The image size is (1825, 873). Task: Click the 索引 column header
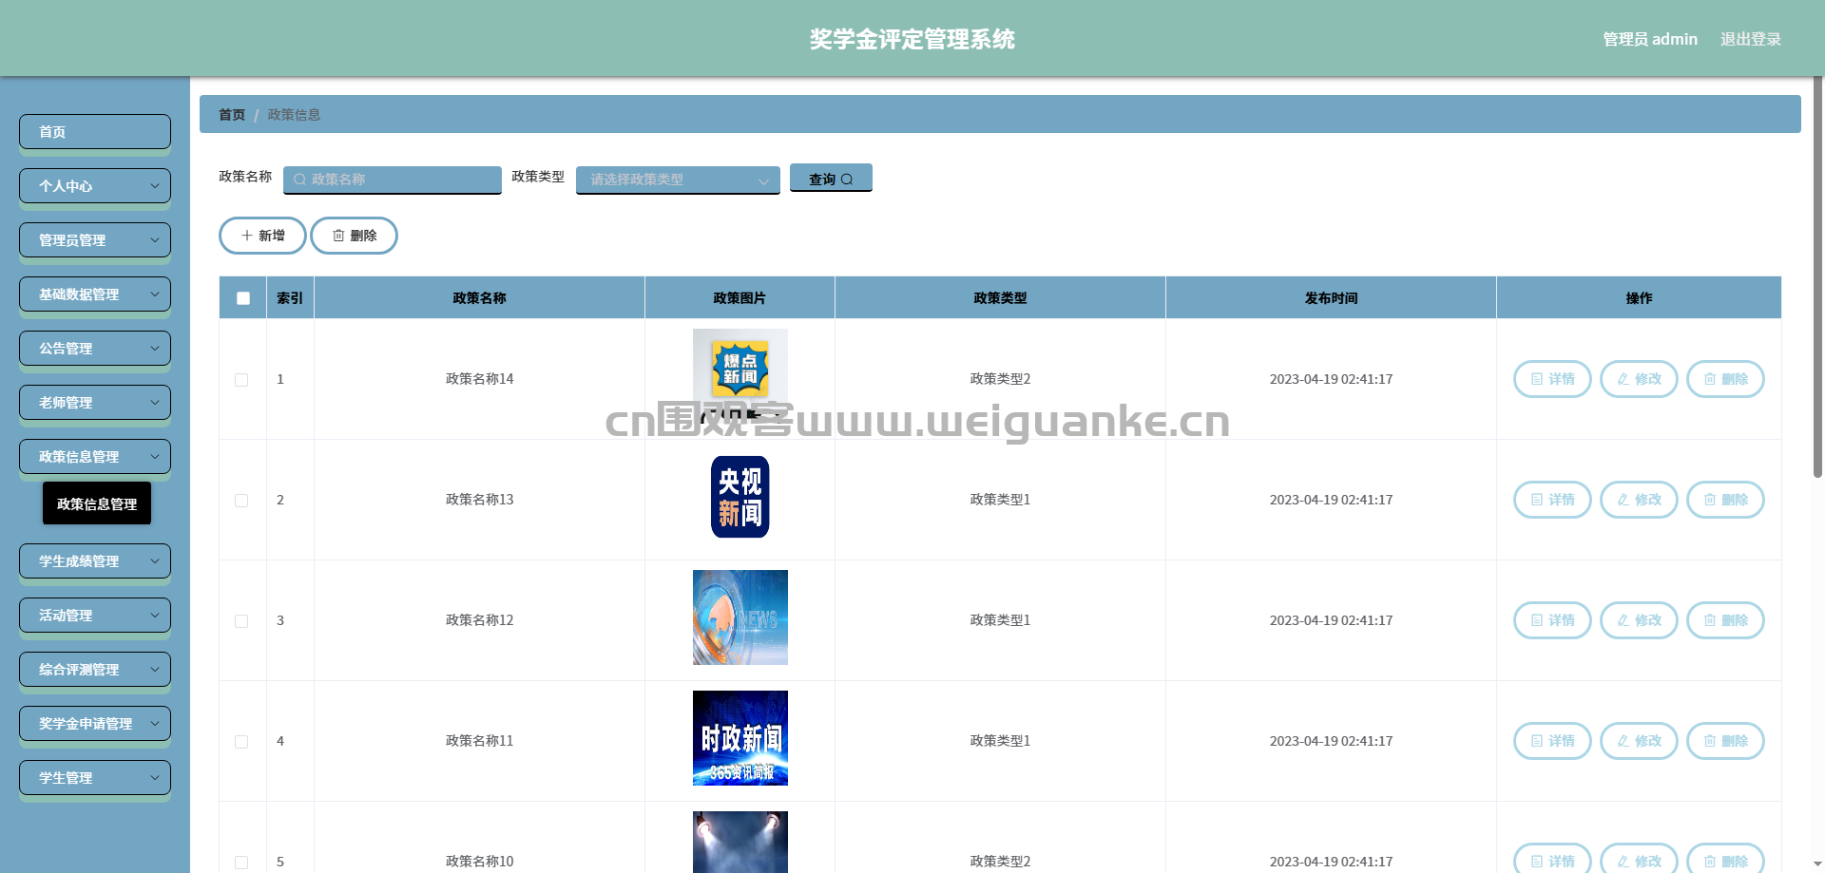(x=290, y=298)
